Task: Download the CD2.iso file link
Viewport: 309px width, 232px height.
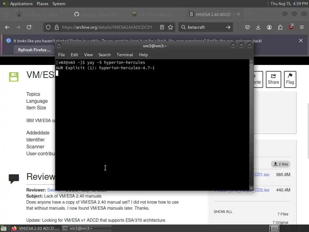Action: point(262,190)
